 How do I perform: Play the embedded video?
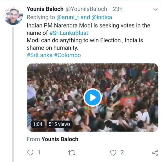93,98
